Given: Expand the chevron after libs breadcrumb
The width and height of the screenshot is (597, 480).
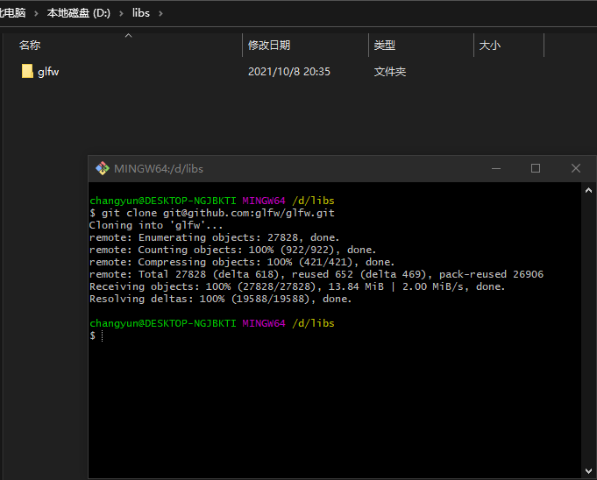Looking at the screenshot, I should point(160,13).
